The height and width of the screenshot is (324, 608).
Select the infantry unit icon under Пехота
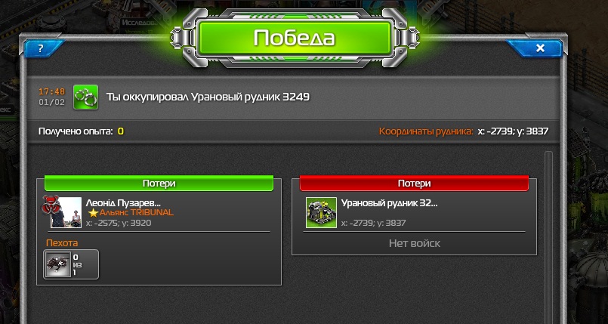click(x=57, y=264)
